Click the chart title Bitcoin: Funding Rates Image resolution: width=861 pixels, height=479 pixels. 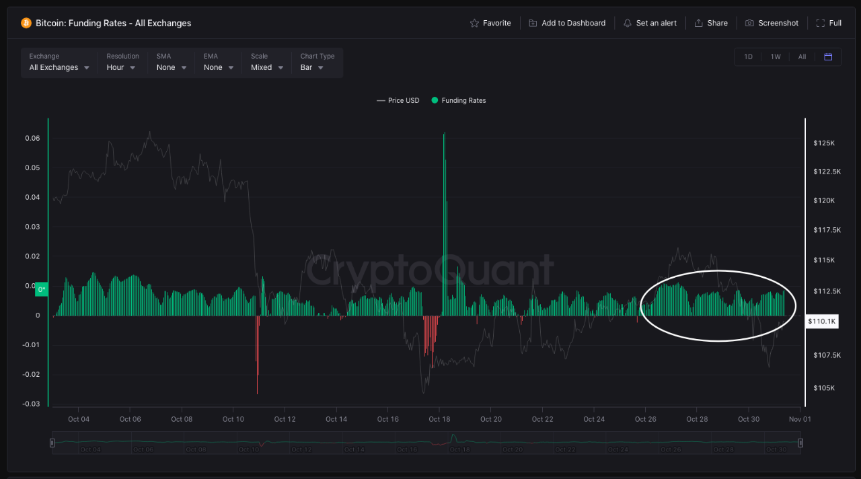tap(114, 23)
